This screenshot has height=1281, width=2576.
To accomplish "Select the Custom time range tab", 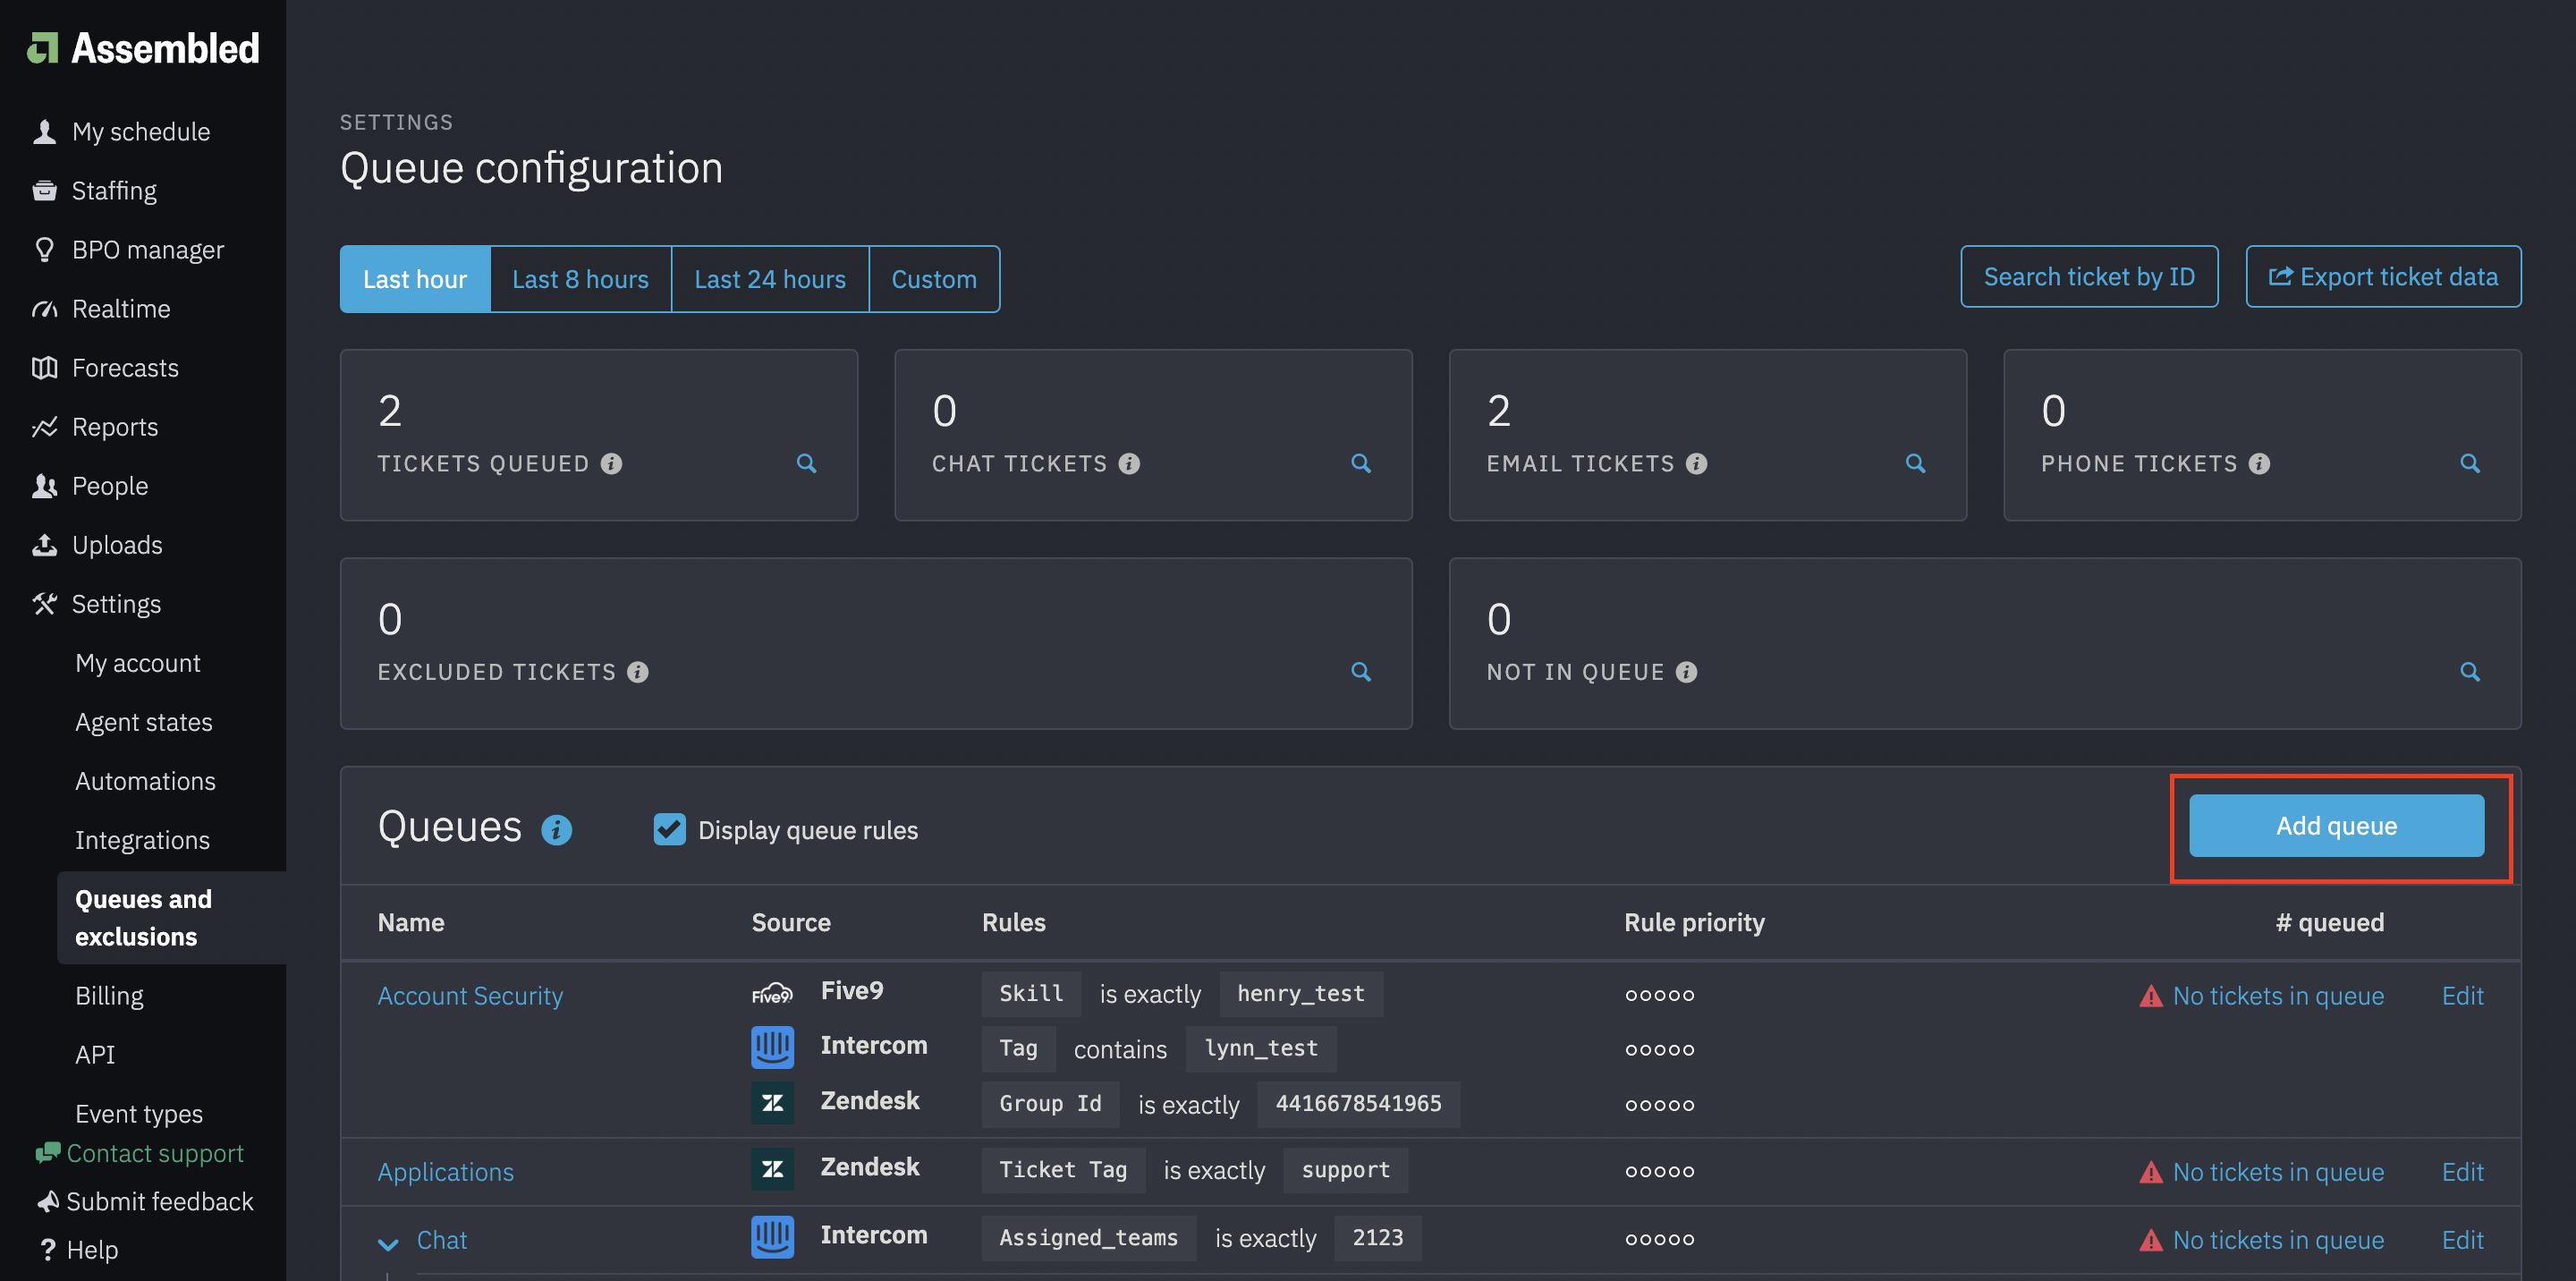I will 934,278.
